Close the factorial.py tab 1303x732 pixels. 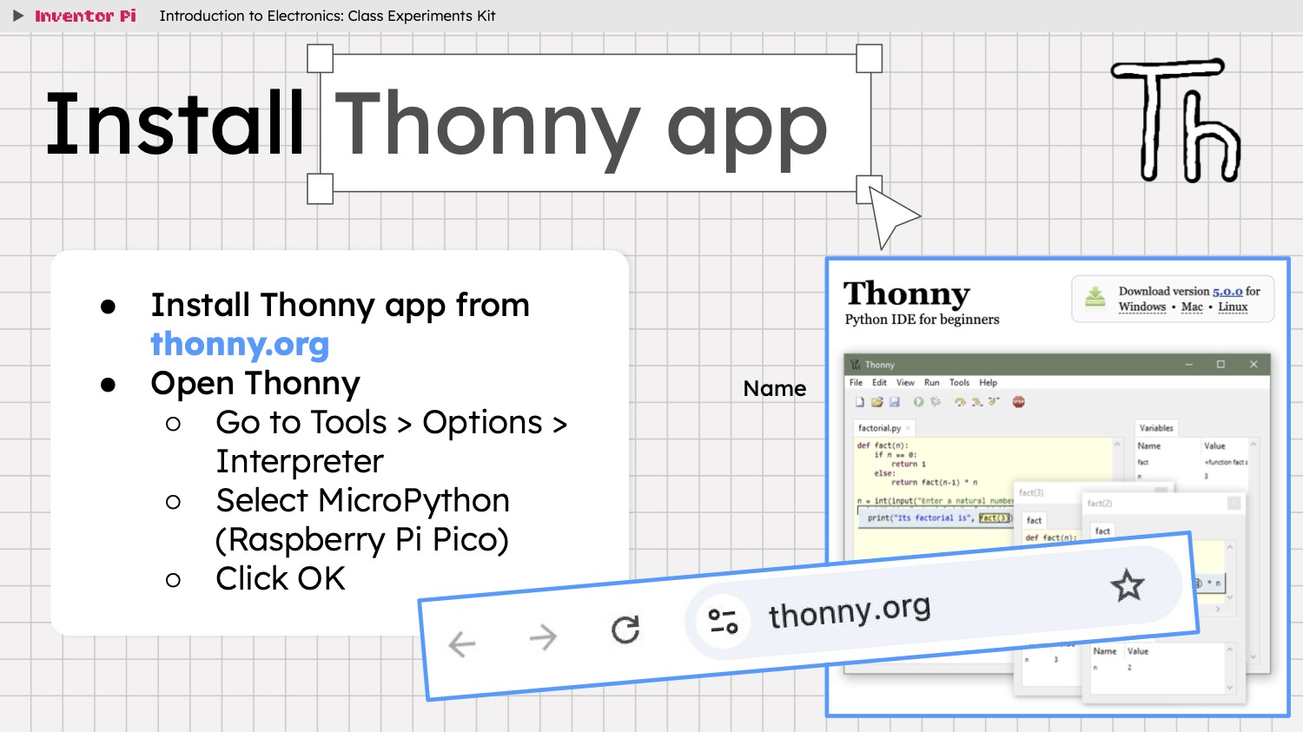tap(908, 428)
